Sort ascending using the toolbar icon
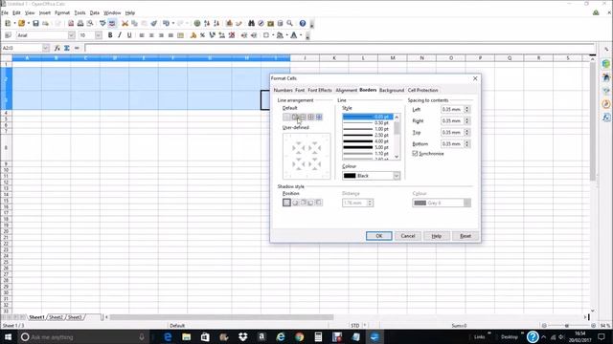 [207, 23]
